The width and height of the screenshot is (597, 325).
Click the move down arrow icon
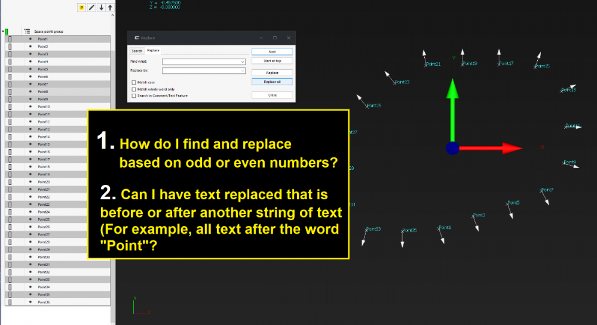coord(101,8)
